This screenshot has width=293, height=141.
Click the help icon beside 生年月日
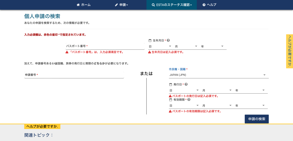tap(168, 40)
